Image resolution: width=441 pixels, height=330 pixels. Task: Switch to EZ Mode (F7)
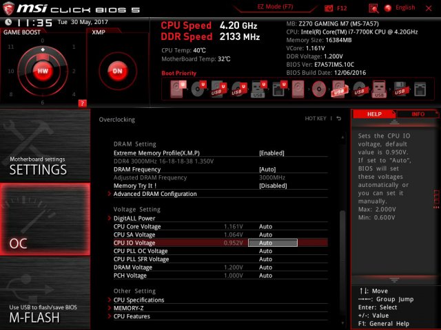coord(276,7)
